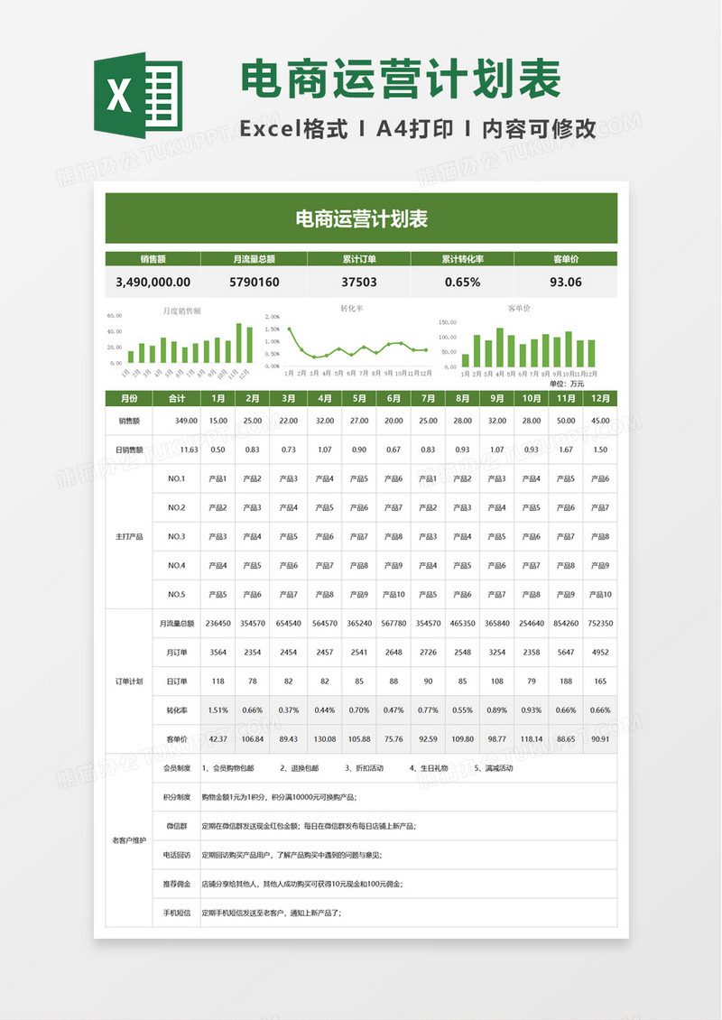Click the NO.5 row label
722x1020 pixels.
click(x=177, y=595)
